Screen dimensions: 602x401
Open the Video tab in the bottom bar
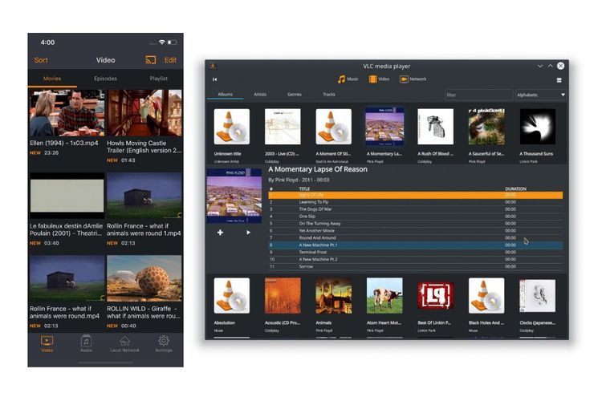coord(47,343)
